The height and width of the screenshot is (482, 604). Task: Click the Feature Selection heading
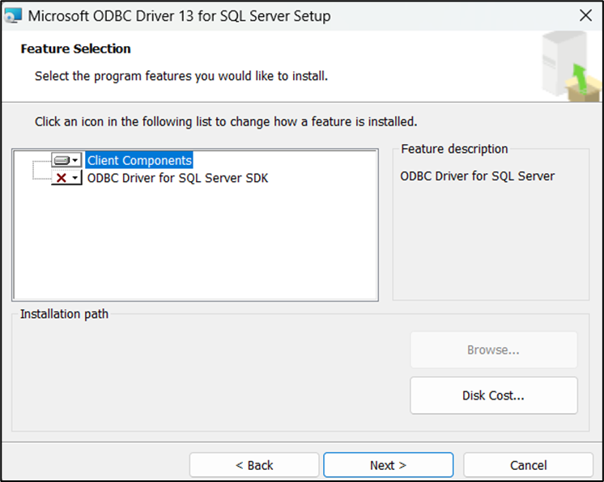[x=75, y=49]
